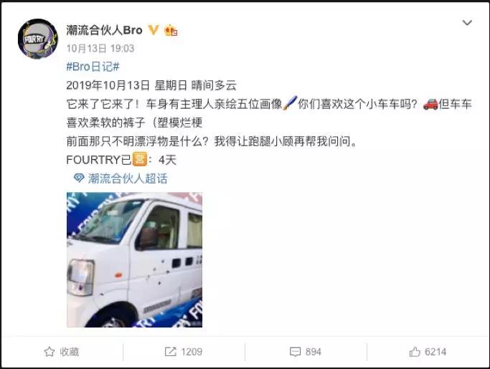Click the diamond icon beside 超话
This screenshot has width=490, height=369.
coord(79,178)
